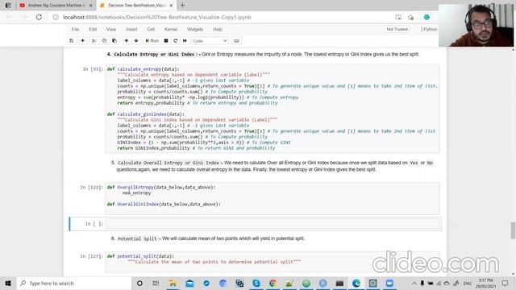
Task: Click the green Grammarly extension icon
Action: 427,17
